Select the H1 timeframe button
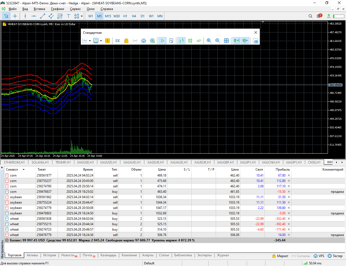 [x=125, y=16]
